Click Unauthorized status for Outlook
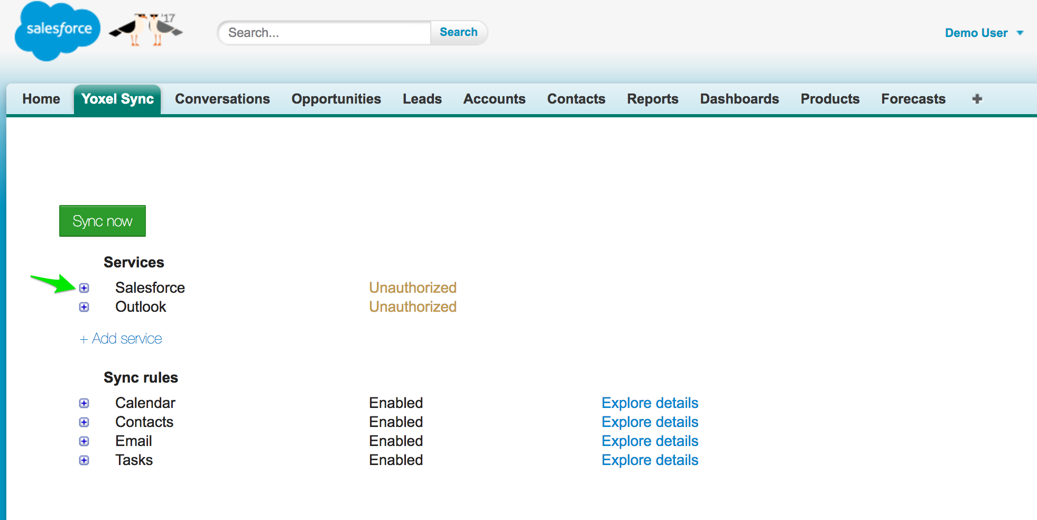Viewport: 1037px width, 520px height. pyautogui.click(x=413, y=307)
